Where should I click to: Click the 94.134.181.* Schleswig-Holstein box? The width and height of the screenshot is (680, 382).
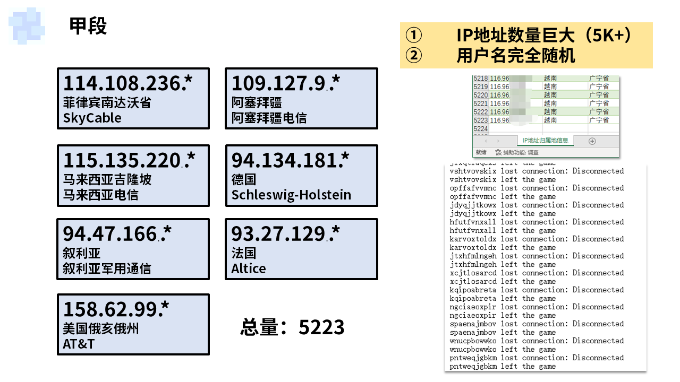301,176
